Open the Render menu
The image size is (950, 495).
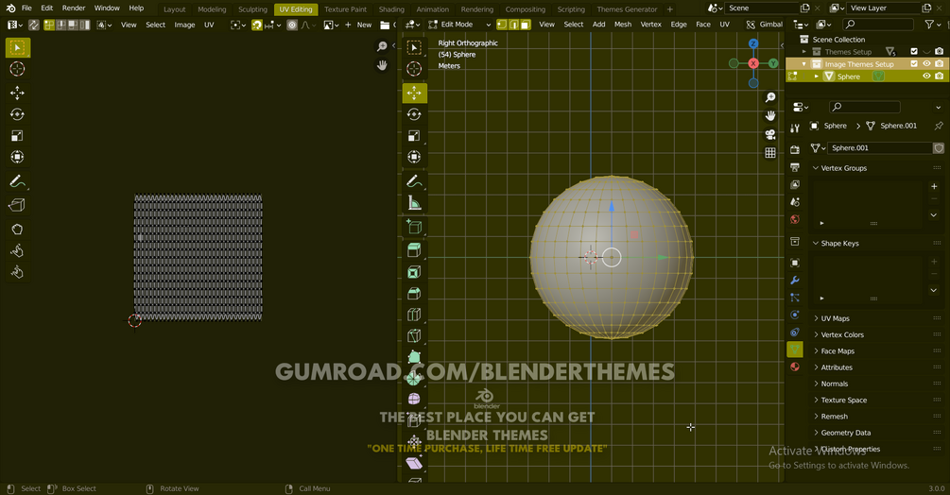(x=74, y=9)
